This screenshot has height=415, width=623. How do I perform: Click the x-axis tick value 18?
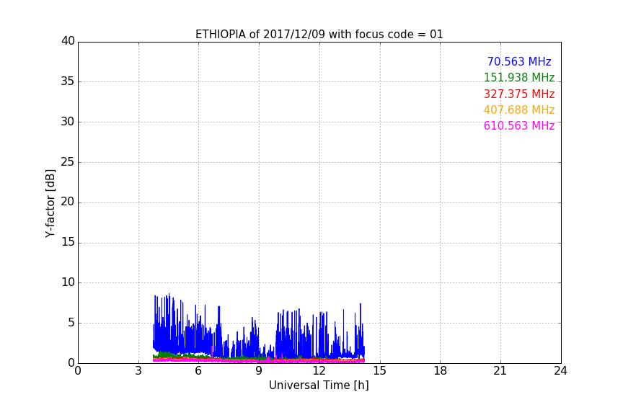pyautogui.click(x=441, y=371)
